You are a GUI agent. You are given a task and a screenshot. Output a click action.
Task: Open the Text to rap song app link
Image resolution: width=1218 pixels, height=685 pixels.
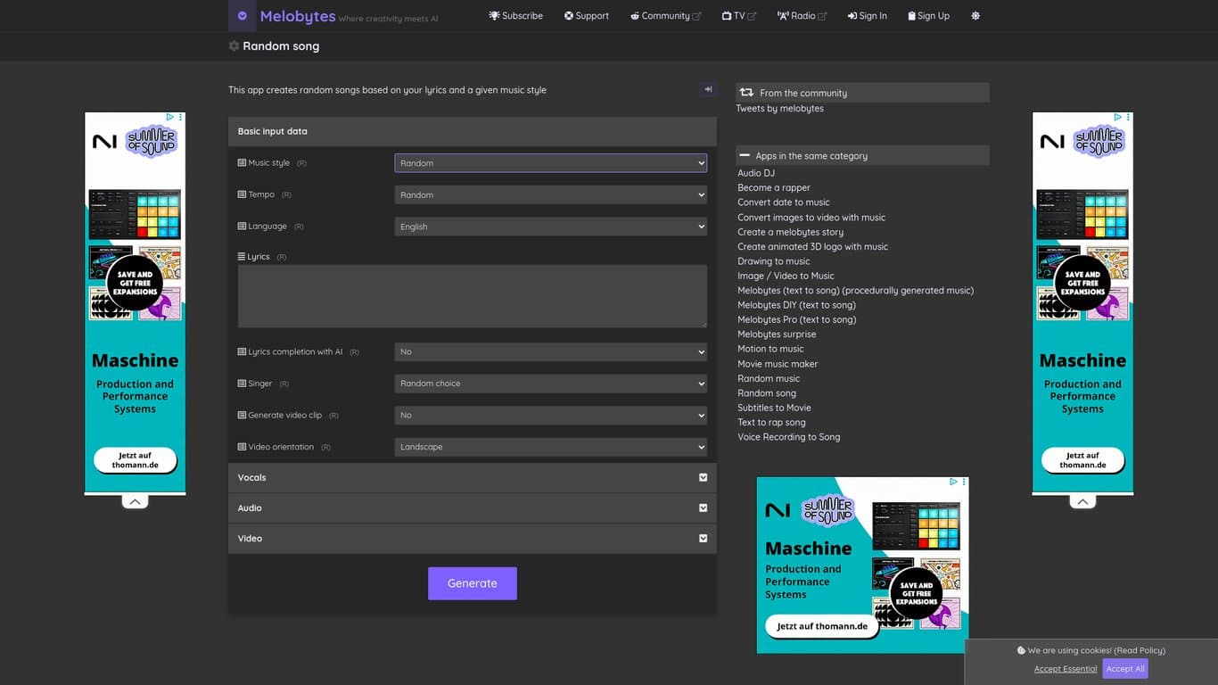coord(771,423)
